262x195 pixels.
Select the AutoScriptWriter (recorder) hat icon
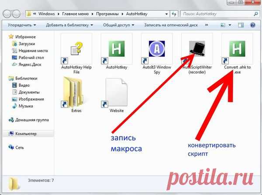tap(197, 49)
